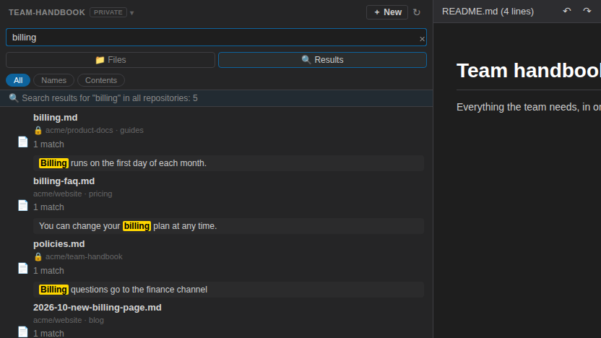601x338 pixels.
Task: Click snippet 'You can change your billing plan'
Action: tap(228, 226)
